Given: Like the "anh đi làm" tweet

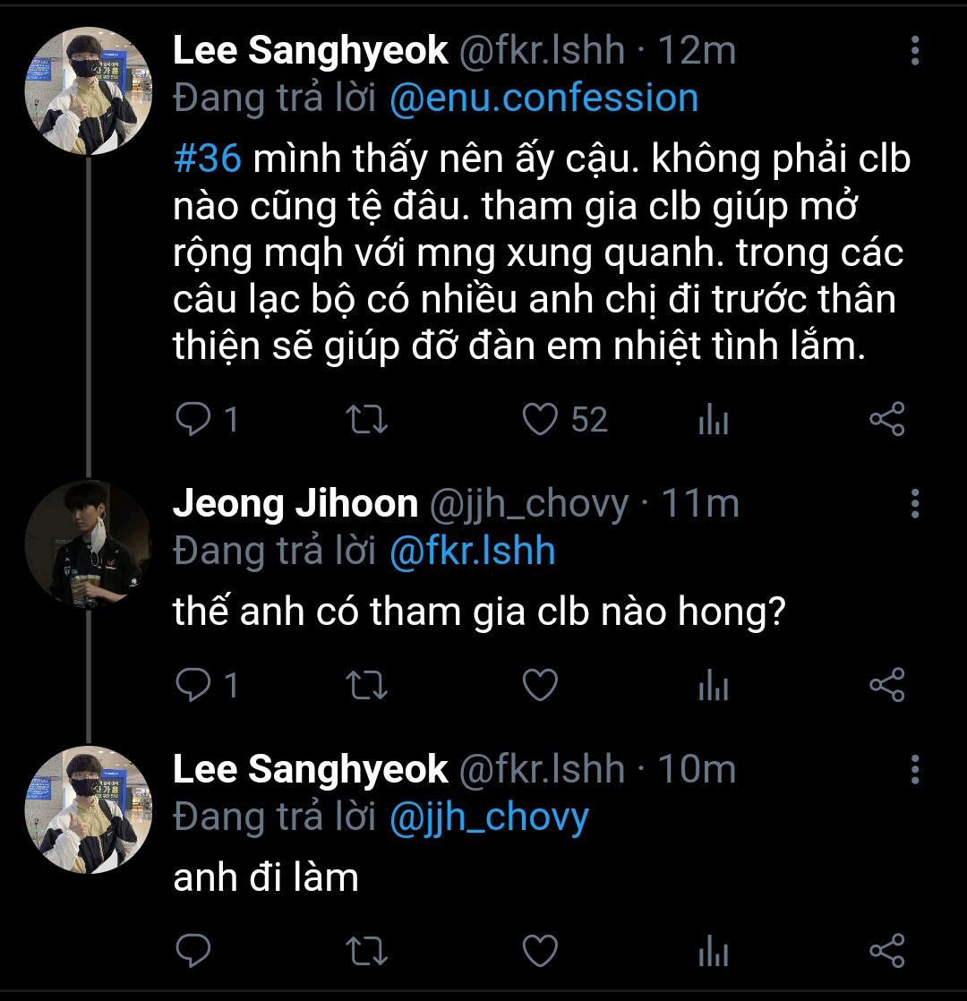Looking at the screenshot, I should pyautogui.click(x=540, y=950).
